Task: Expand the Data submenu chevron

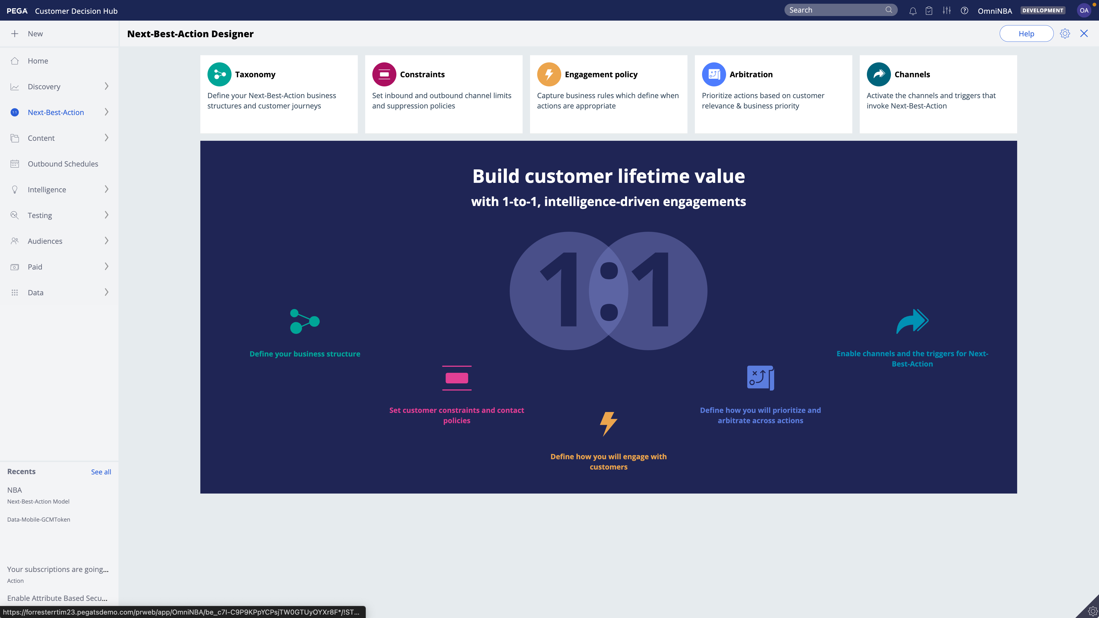Action: [x=106, y=292]
